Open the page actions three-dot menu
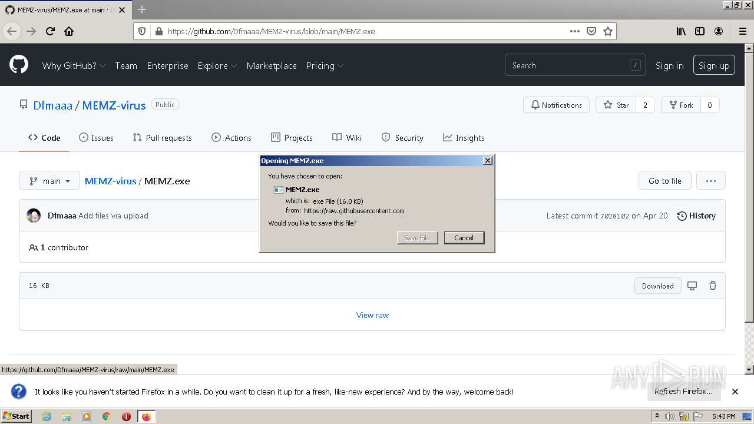The width and height of the screenshot is (754, 424). pos(575,31)
